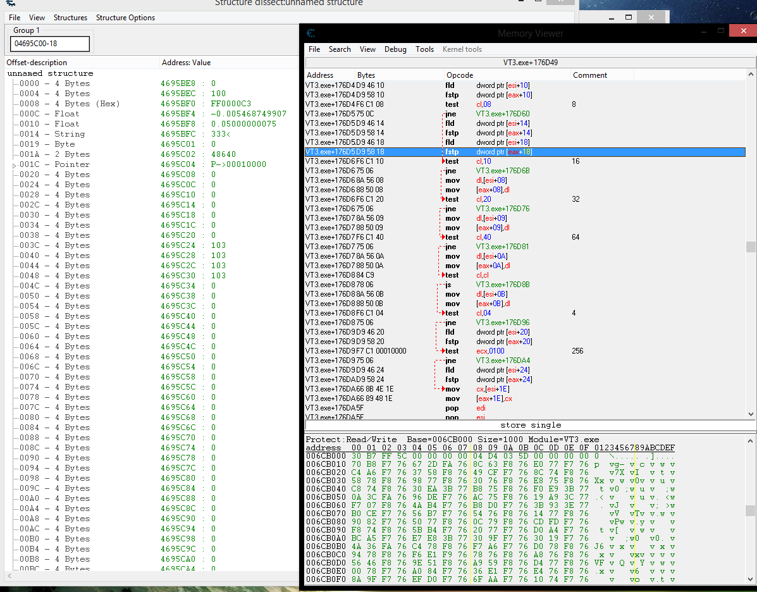Open Search menu in Memory Viewer

point(340,49)
